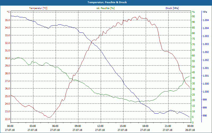Click the % unit label atop humidity axis

[x=193, y=12]
